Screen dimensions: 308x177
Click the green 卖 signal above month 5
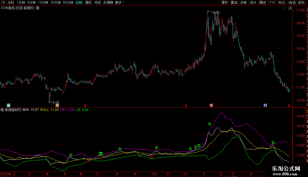point(71,155)
